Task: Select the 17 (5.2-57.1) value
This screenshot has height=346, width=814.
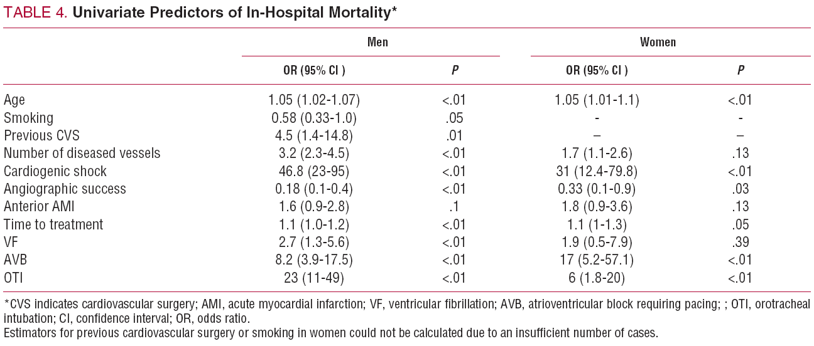Action: click(x=596, y=259)
